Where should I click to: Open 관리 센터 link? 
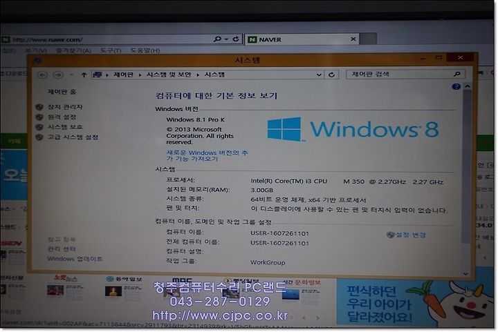[62, 249]
